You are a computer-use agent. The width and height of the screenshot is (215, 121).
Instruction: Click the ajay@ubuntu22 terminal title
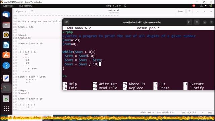142,22
